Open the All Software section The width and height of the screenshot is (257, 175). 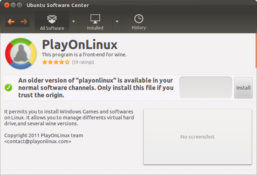[x=51, y=22]
